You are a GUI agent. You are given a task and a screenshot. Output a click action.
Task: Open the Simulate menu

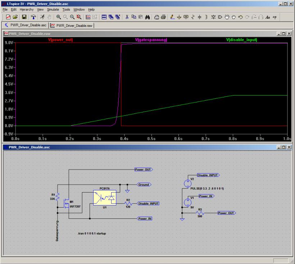pos(53,9)
